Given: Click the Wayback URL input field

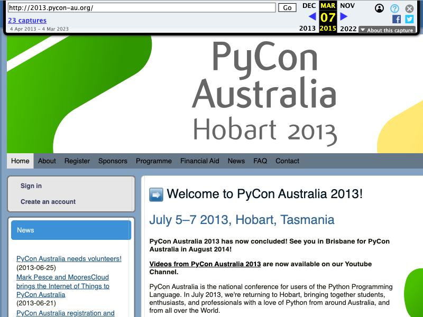Looking at the screenshot, I should [x=142, y=7].
